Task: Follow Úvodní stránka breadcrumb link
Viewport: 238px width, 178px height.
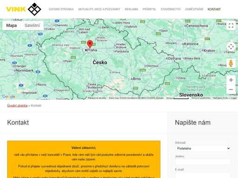Action: [17, 106]
